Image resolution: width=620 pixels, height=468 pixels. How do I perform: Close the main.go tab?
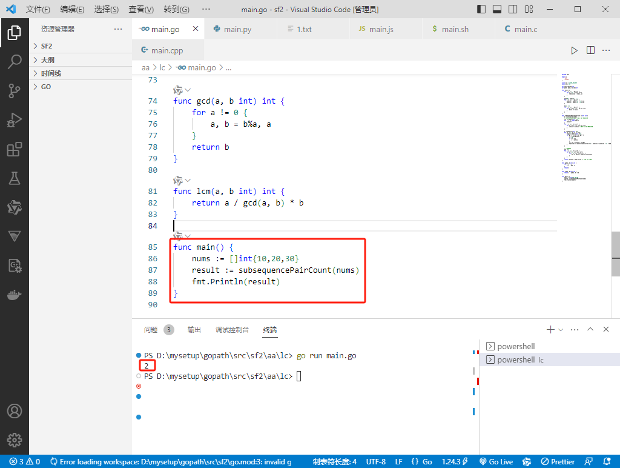[196, 28]
